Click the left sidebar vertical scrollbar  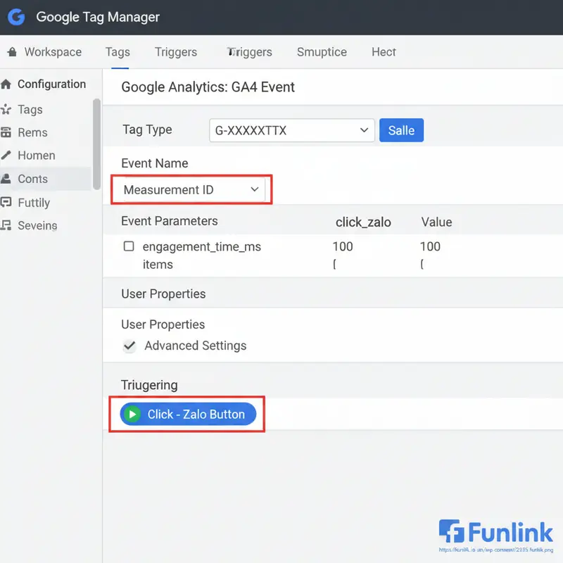click(96, 144)
